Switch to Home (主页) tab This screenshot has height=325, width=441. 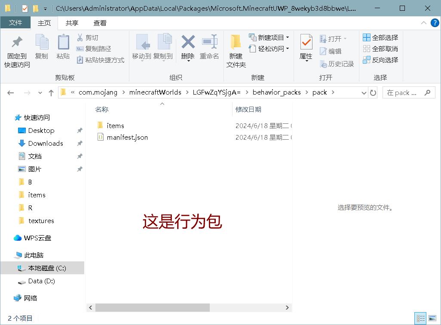coord(44,23)
